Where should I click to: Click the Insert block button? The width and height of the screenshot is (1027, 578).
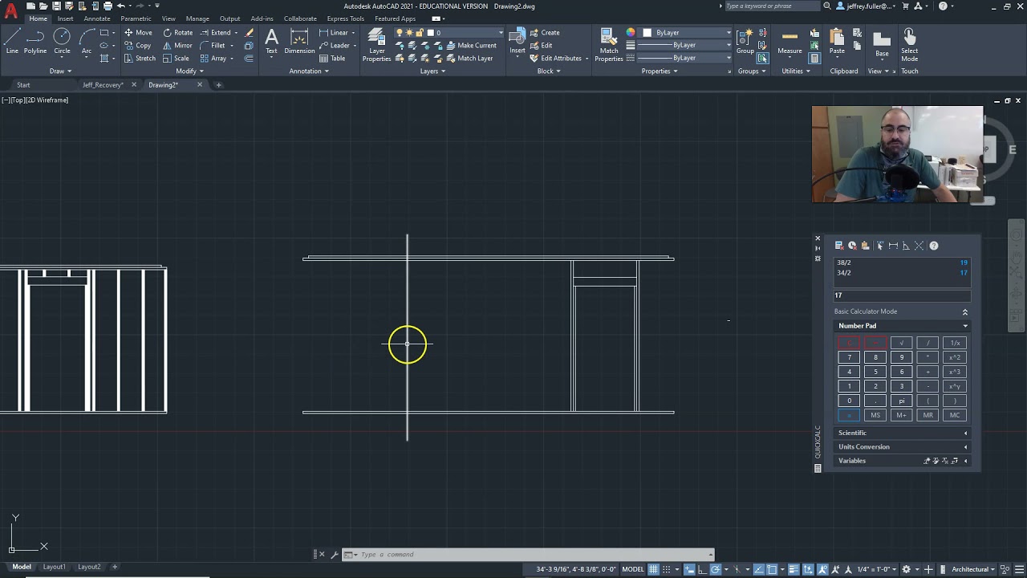(x=518, y=41)
